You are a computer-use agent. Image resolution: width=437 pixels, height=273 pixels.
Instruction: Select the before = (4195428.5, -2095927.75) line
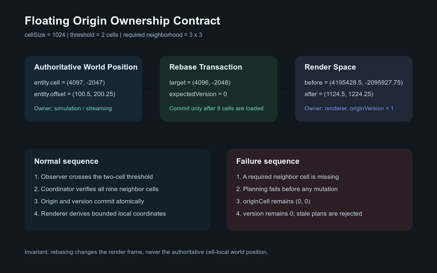tap(354, 82)
